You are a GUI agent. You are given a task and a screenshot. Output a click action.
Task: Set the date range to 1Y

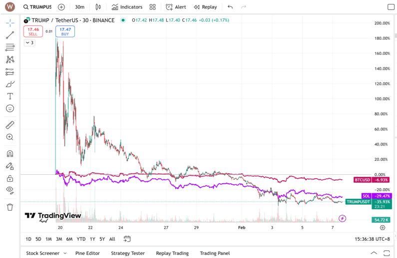click(92, 239)
